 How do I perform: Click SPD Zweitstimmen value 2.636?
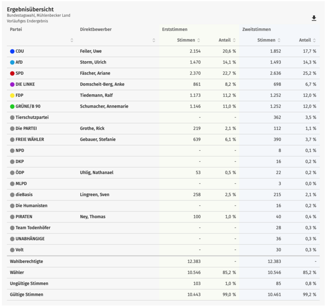(276, 73)
